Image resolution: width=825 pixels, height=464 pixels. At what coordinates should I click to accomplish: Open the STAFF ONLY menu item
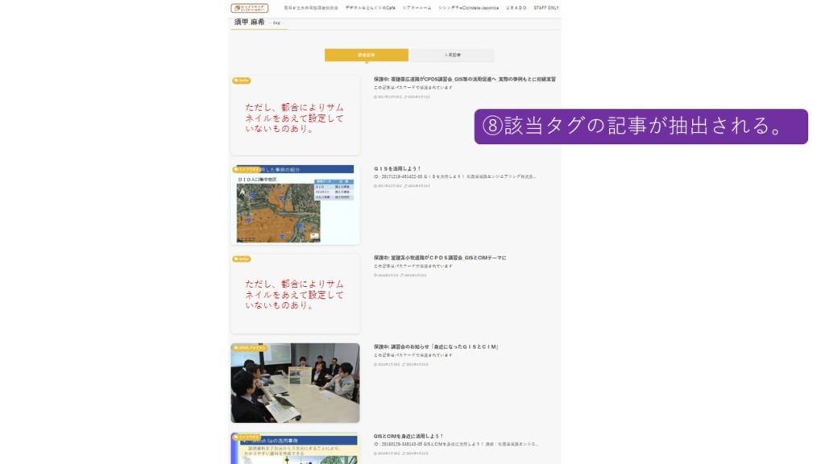click(545, 8)
